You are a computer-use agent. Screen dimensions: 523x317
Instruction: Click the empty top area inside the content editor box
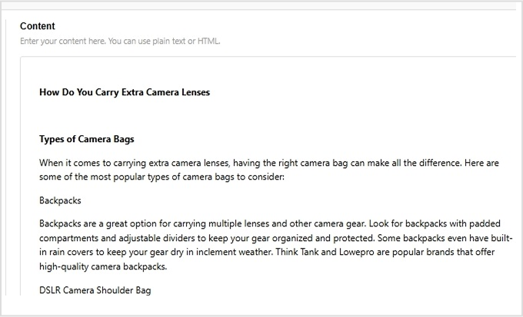pos(267,70)
